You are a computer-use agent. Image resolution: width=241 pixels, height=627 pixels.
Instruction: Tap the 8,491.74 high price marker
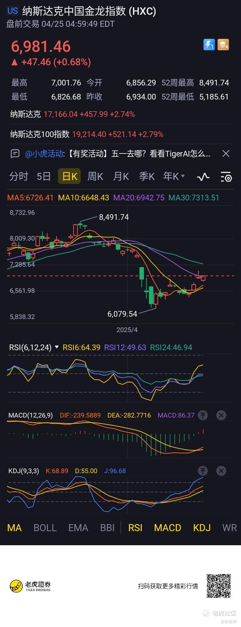coord(114,217)
